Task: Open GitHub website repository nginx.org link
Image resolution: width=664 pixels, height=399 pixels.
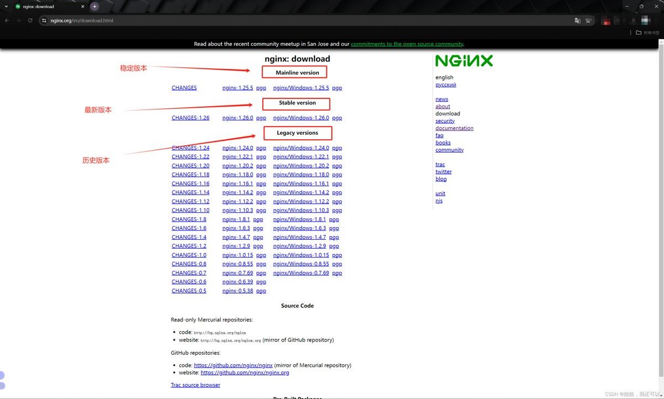Action: coord(245,372)
